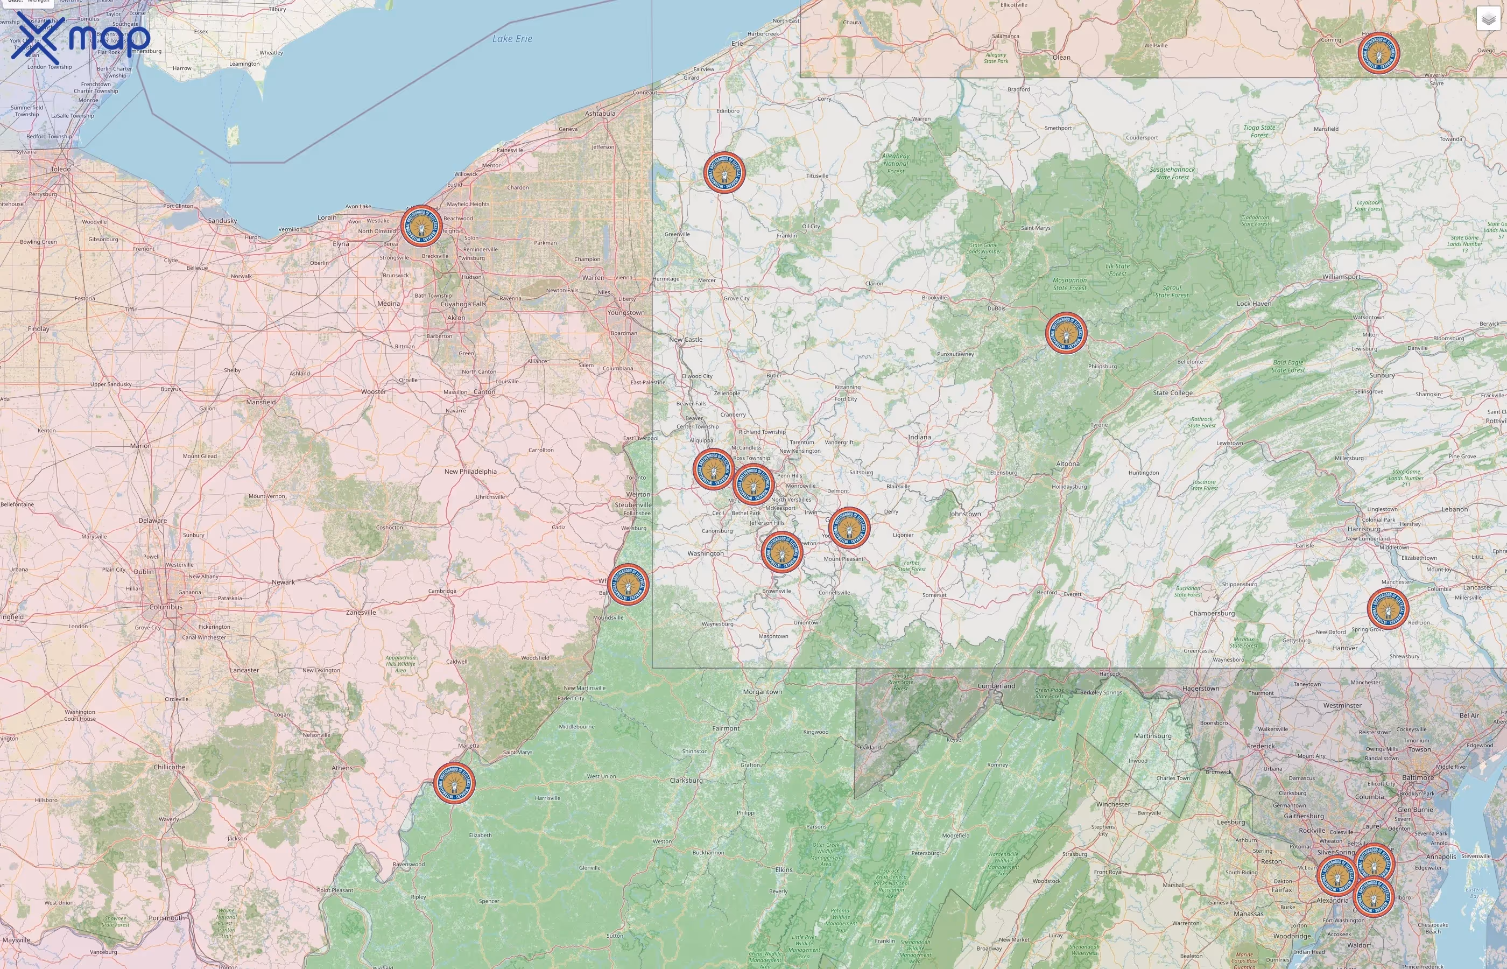
Task: Select IBEW marker between DuBois and Philipsburg
Action: [1066, 333]
